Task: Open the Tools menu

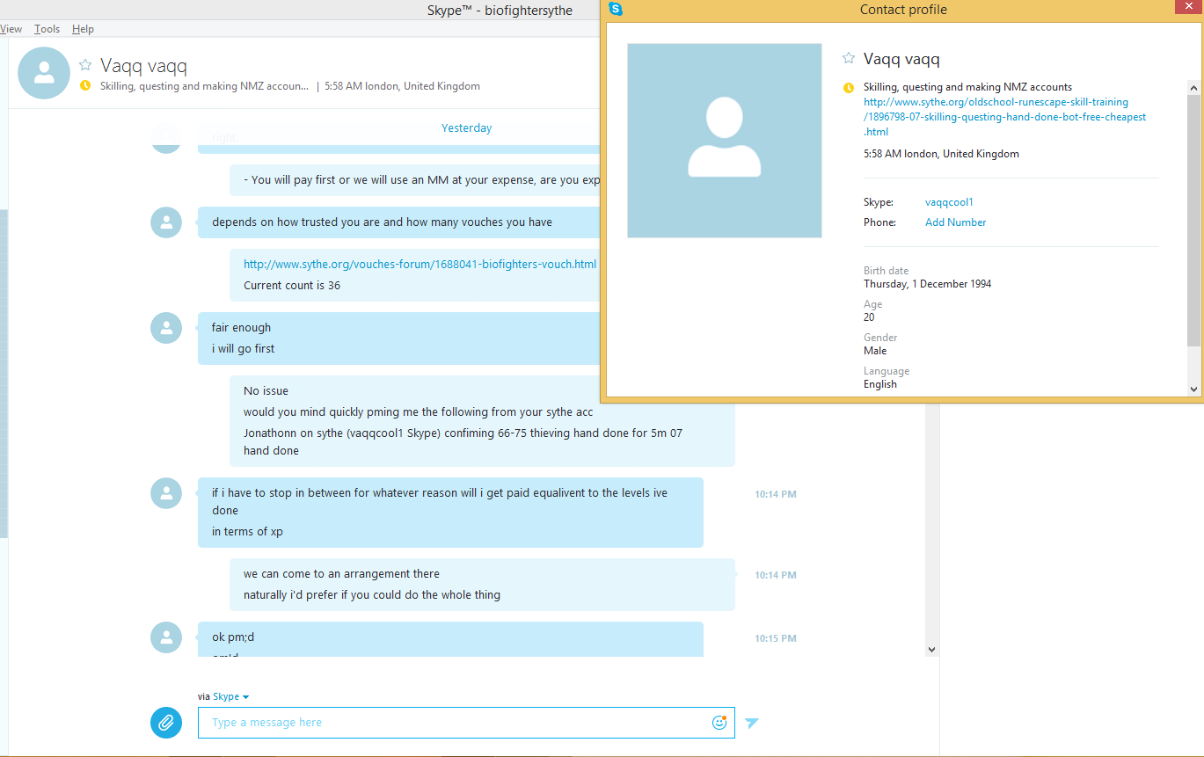Action: (x=47, y=29)
